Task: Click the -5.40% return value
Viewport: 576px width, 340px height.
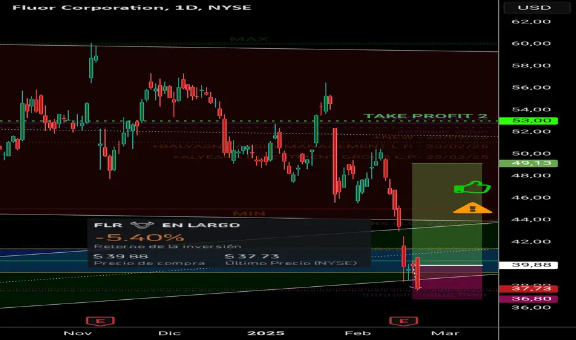Action: pyautogui.click(x=139, y=237)
